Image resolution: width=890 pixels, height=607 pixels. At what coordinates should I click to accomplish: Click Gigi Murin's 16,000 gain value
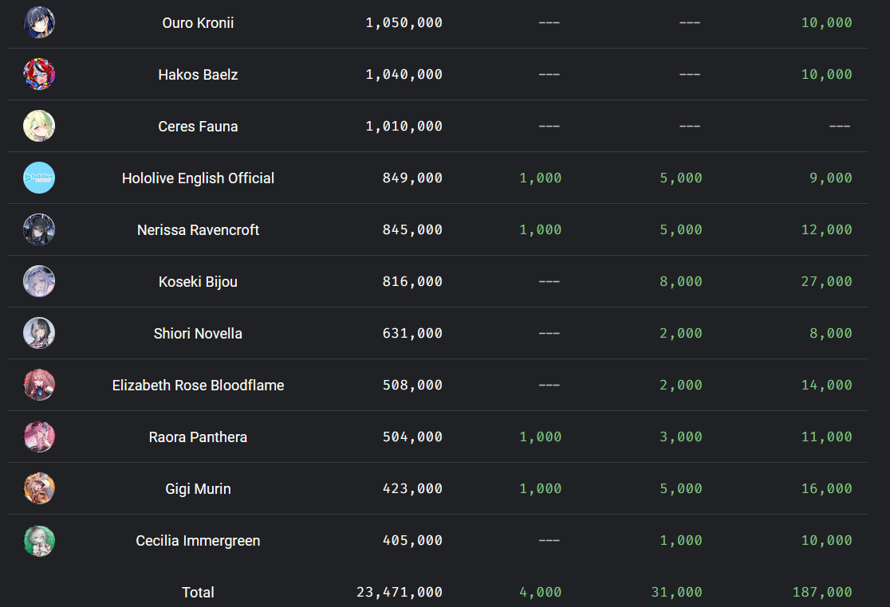[x=826, y=488]
